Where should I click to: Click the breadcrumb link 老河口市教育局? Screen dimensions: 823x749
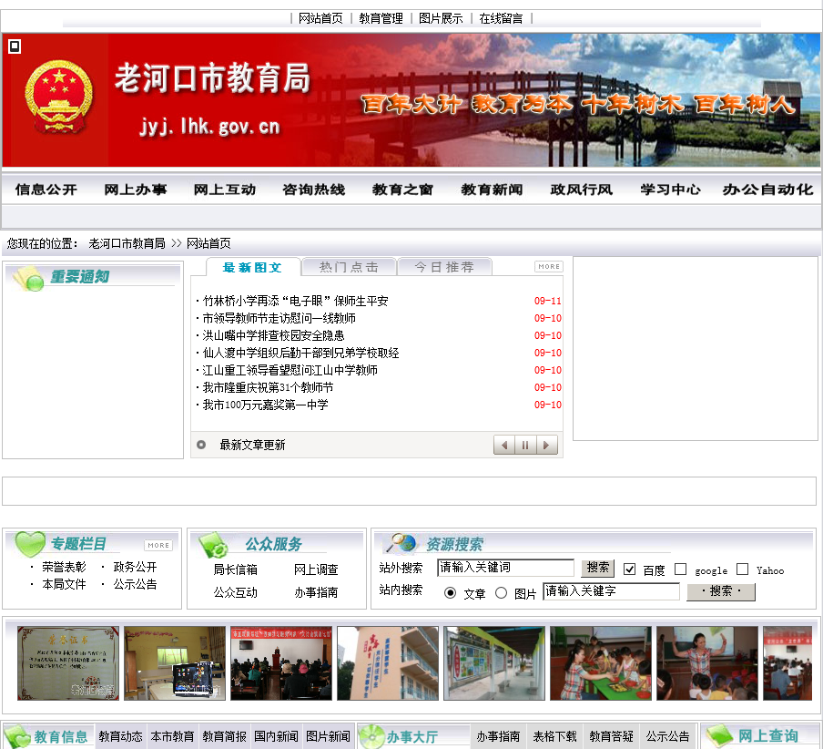click(127, 243)
